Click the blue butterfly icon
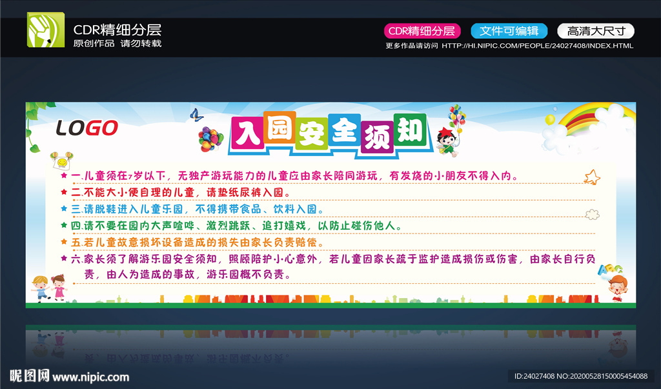661x389 pixels. pos(196,115)
